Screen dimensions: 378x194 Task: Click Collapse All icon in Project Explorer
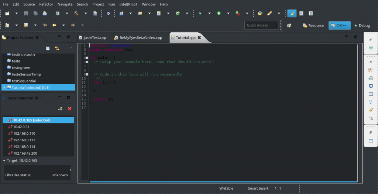(x=48, y=48)
